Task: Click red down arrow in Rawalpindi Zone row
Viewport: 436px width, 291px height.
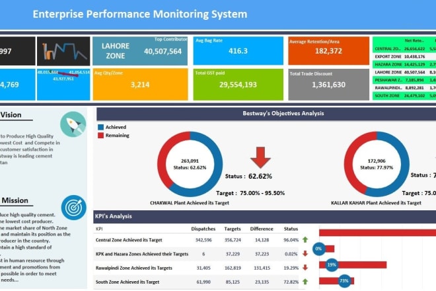Action: [x=305, y=267]
